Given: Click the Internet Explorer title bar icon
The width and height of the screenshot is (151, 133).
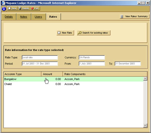Looking at the screenshot, I should [x=3, y=3].
